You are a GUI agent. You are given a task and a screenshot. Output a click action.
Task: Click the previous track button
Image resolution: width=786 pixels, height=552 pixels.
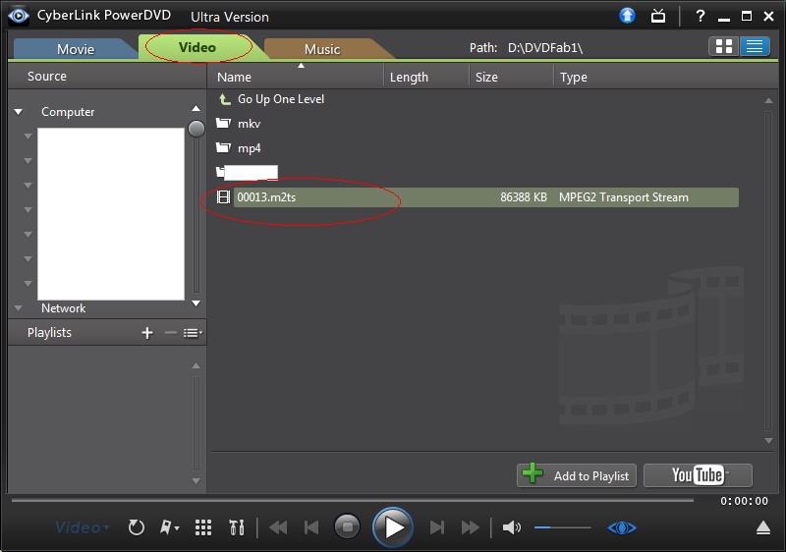tap(311, 527)
